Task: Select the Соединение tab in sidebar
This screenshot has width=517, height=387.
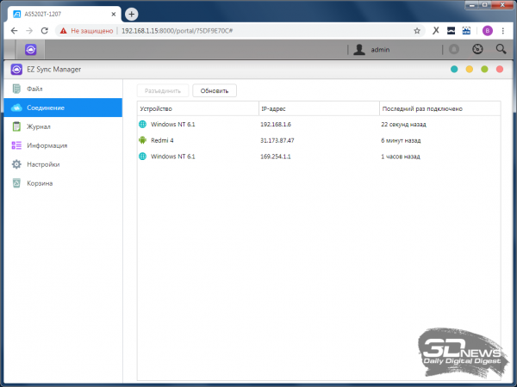Action: [45, 107]
